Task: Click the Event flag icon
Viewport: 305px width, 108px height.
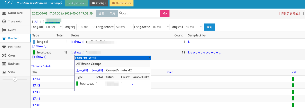Action: 4,30
